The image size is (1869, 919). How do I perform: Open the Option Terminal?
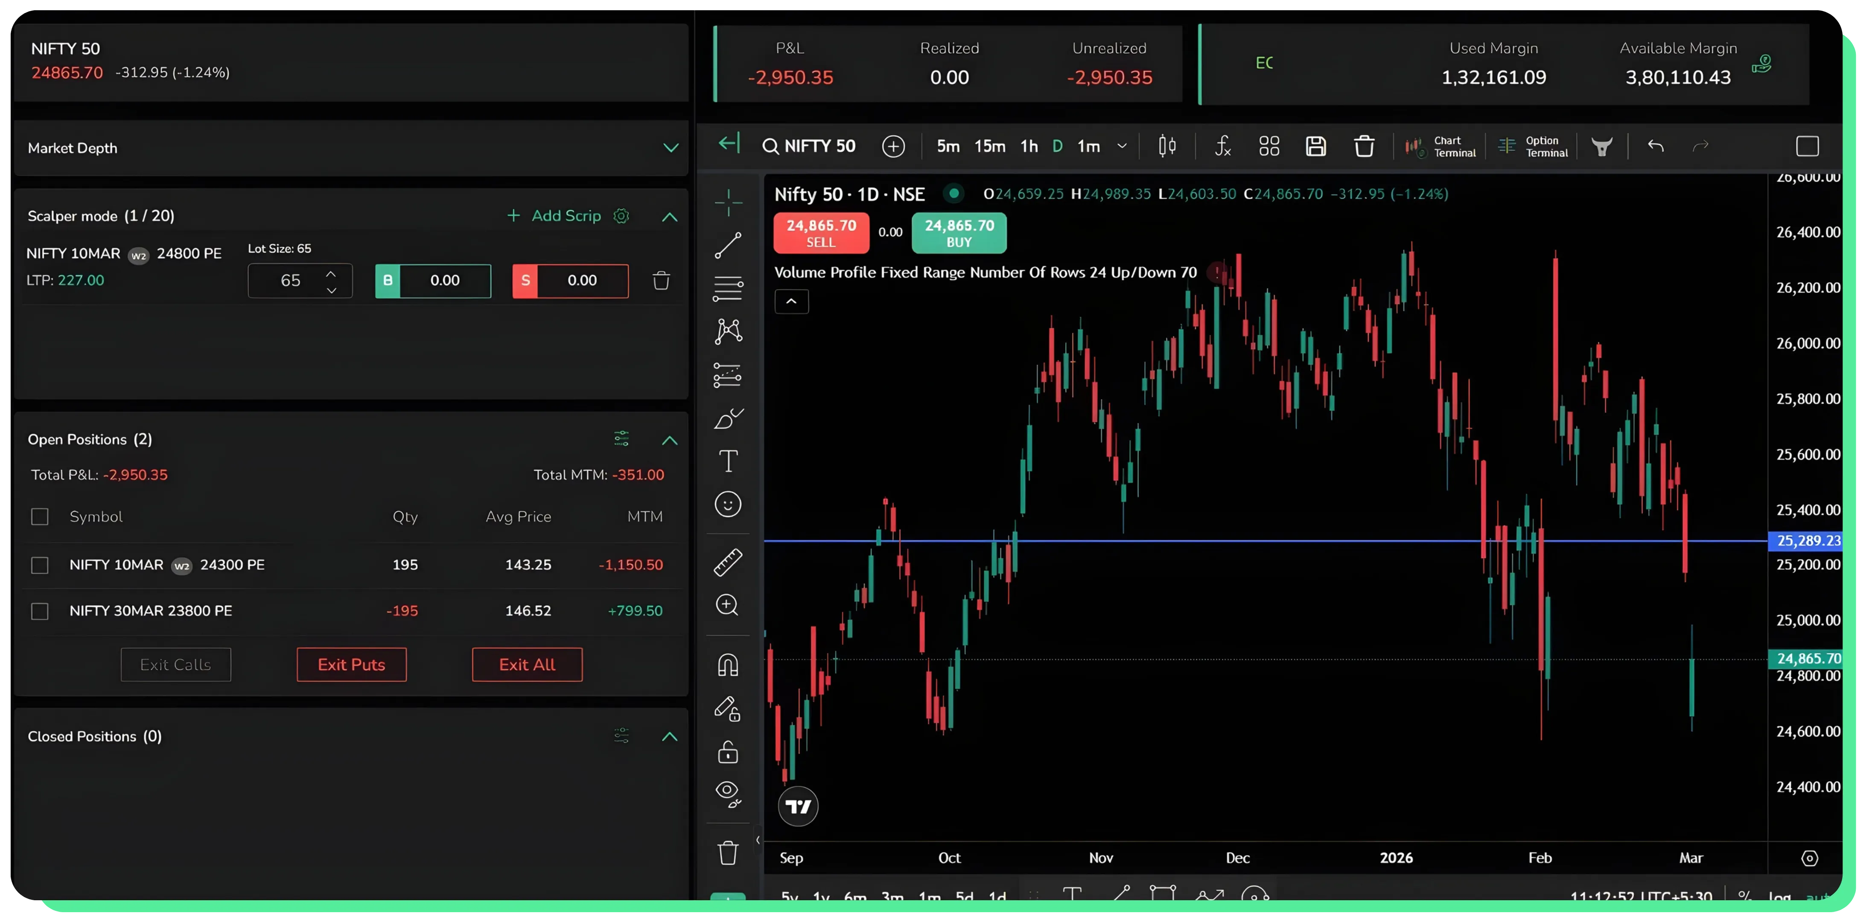[x=1532, y=146]
